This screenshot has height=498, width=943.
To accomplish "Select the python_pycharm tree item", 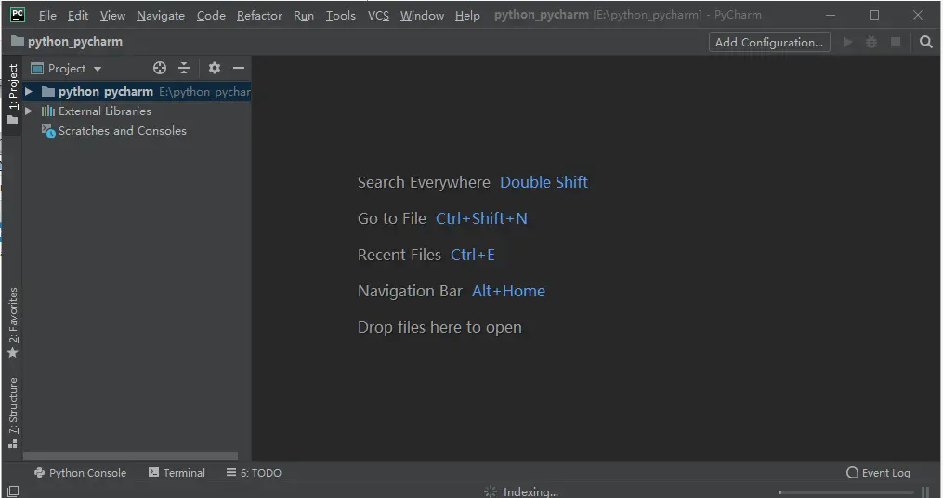I will [137, 91].
